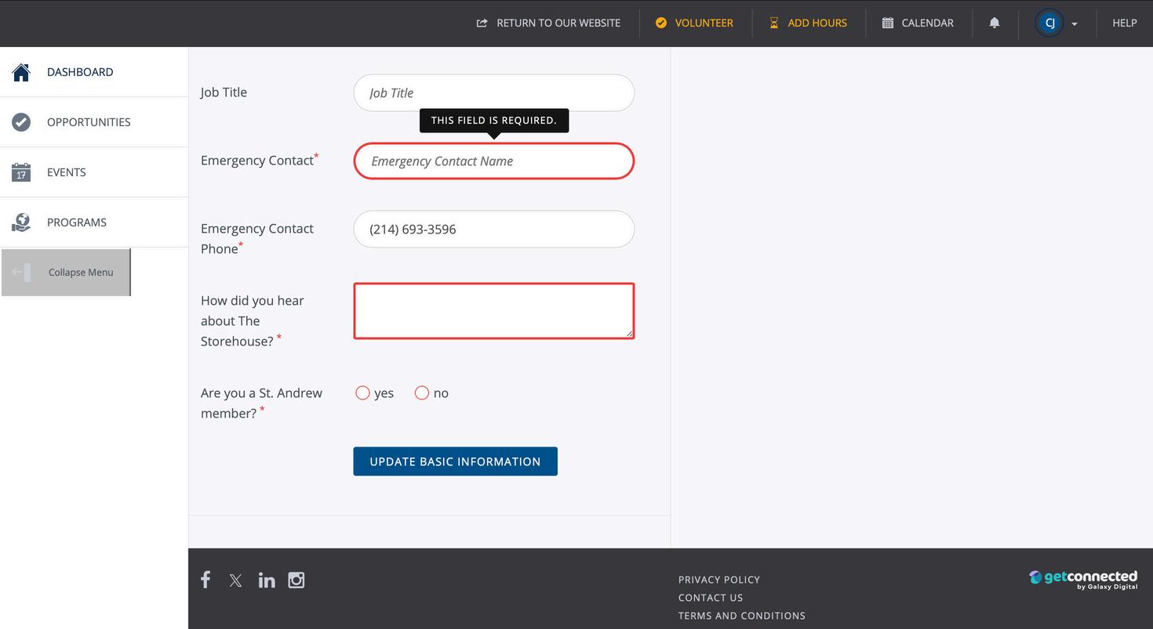The image size is (1153, 629).
Task: Click the Collapse Menu arrow icon
Action: pyautogui.click(x=22, y=273)
